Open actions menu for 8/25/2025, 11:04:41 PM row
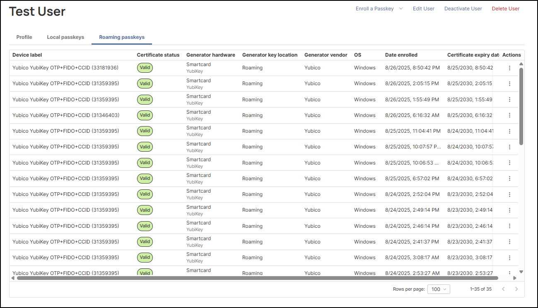 pos(509,131)
